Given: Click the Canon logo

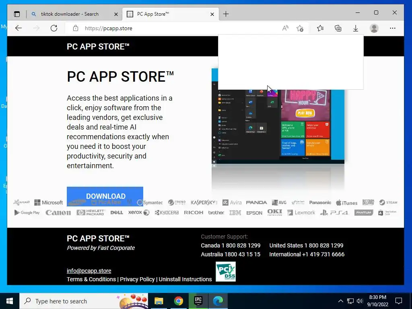Looking at the screenshot, I should point(58,212).
